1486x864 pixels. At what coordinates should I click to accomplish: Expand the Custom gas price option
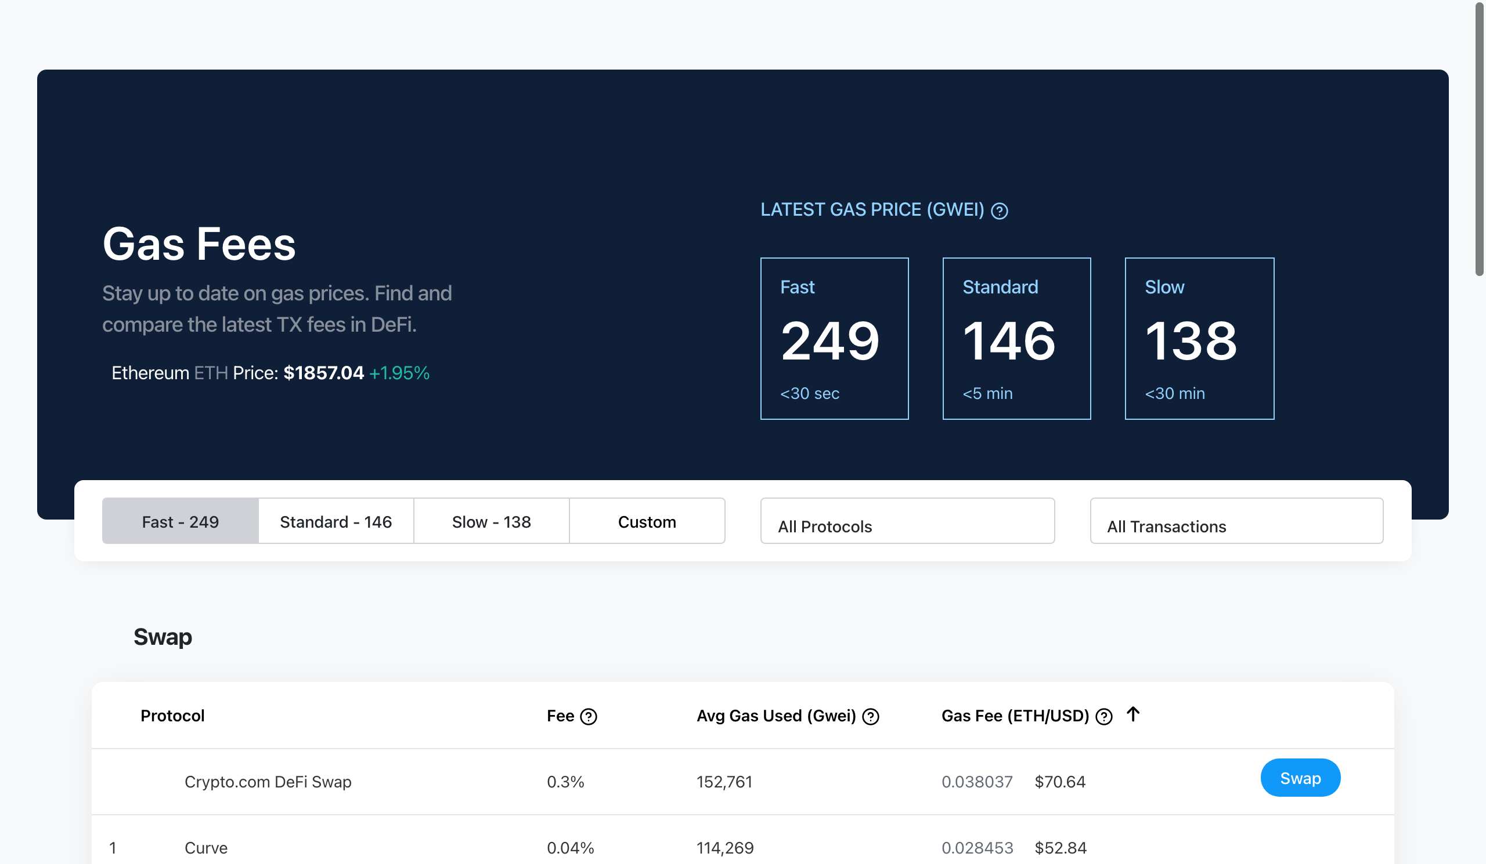point(647,521)
